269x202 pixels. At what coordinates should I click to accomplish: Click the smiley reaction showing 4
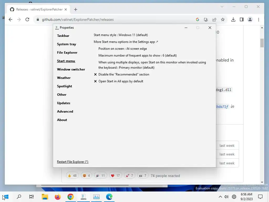[86, 175]
